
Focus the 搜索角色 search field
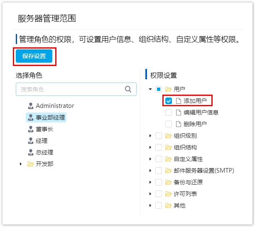click(71, 89)
